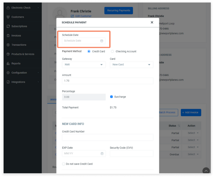The height and width of the screenshot is (177, 214).
Task: Click the Batch Process button
Action: pos(169,112)
